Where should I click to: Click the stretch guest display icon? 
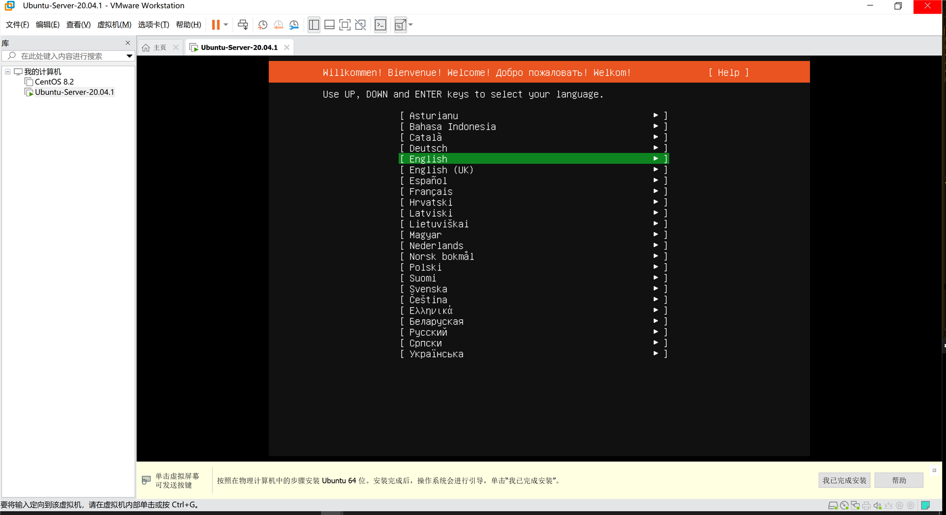click(x=400, y=25)
